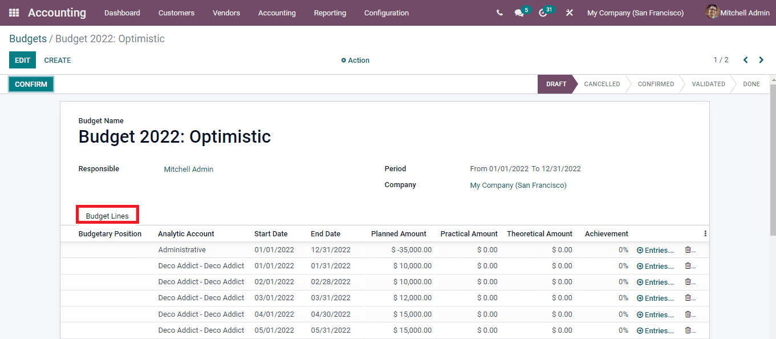Move the budget to the DONE stage

[751, 84]
